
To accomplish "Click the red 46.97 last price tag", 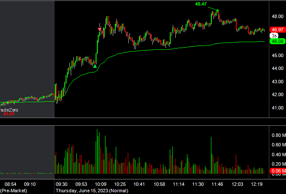I will coord(278,30).
